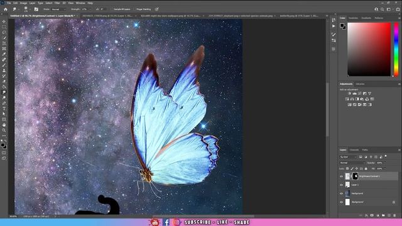Select the Zoom tool
Screen dimensions: 402x226
(4, 130)
